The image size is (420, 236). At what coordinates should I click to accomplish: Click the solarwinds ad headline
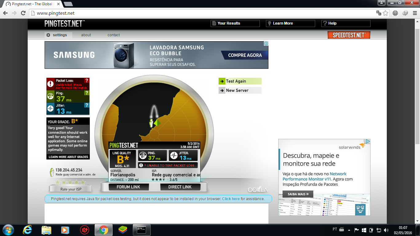(x=311, y=159)
